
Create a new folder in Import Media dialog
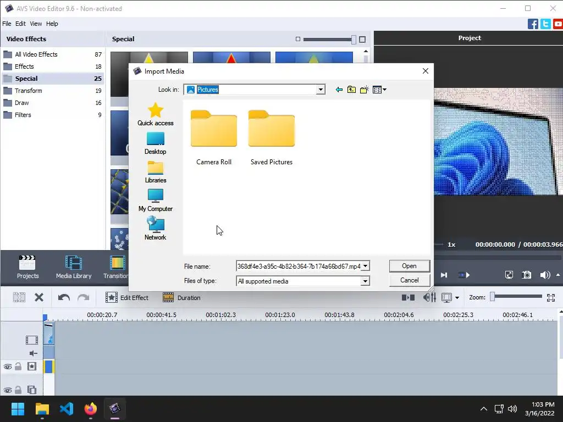point(364,90)
